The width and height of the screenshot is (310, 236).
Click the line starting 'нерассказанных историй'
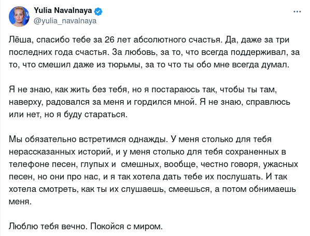pyautogui.click(x=147, y=152)
